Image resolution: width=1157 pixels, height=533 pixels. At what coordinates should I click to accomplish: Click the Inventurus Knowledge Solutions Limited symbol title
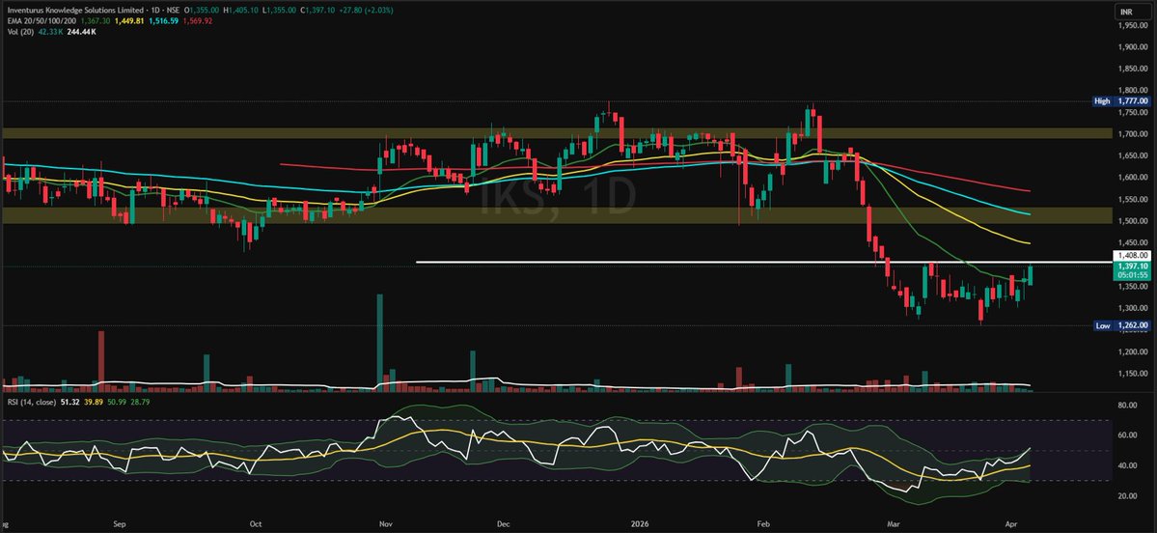tap(75, 11)
